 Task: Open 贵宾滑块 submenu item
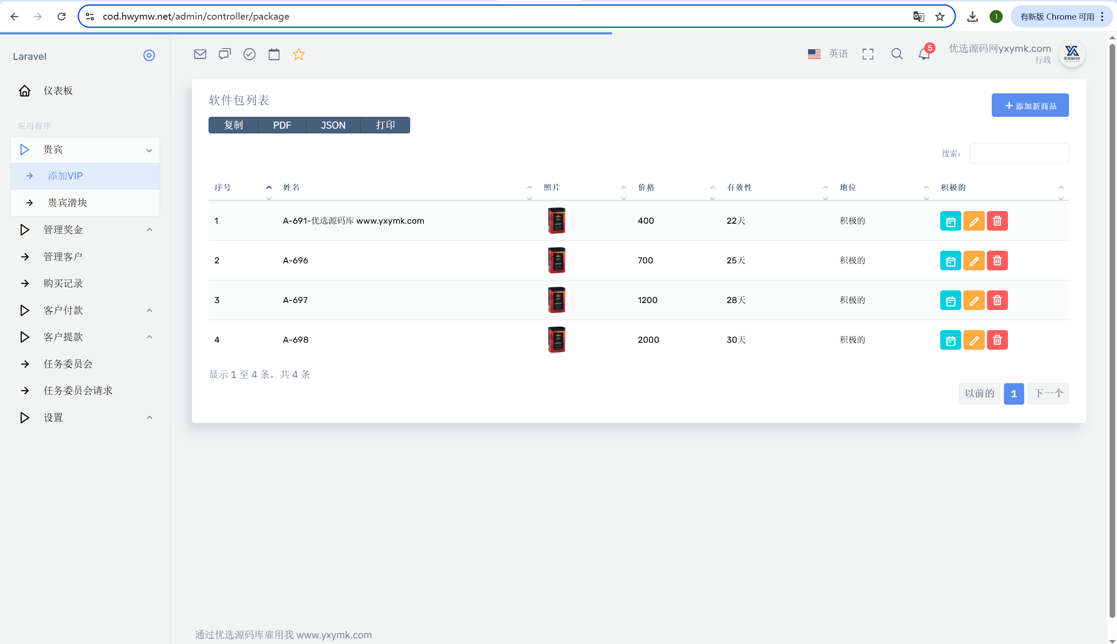[x=67, y=203]
